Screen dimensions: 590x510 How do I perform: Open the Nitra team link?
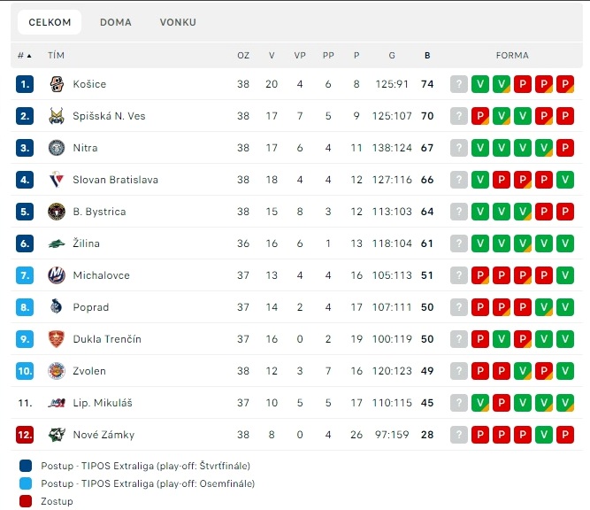pyautogui.click(x=86, y=148)
